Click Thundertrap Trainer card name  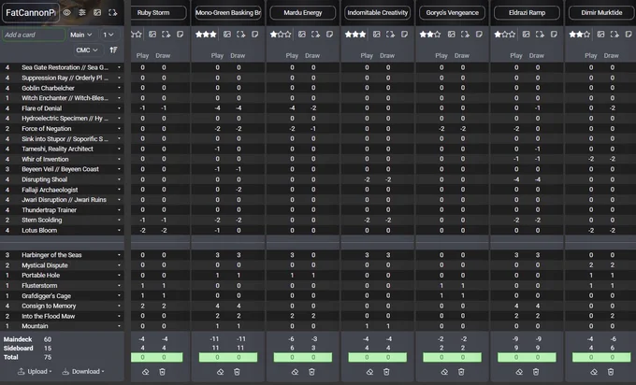click(49, 210)
